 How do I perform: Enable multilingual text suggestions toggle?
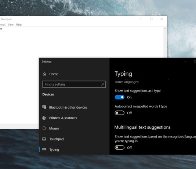pos(120,147)
